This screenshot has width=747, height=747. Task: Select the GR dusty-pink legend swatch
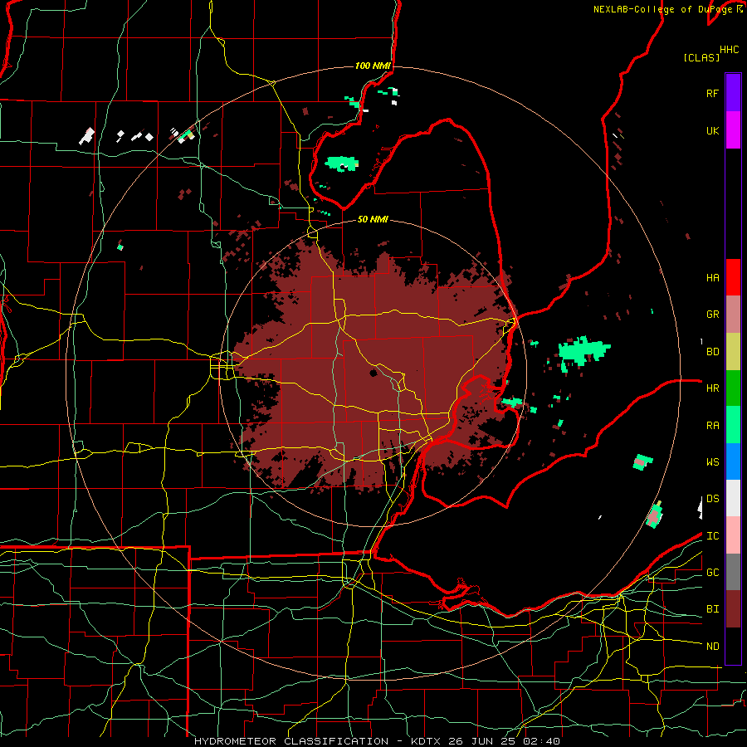pyautogui.click(x=733, y=314)
